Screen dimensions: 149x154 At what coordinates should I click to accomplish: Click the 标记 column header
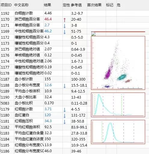coord(110,5)
